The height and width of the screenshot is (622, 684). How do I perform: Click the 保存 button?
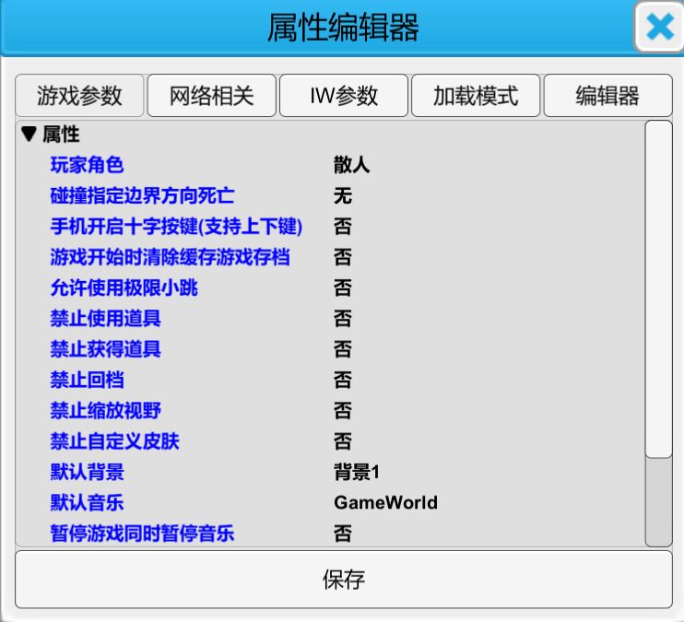pyautogui.click(x=343, y=580)
